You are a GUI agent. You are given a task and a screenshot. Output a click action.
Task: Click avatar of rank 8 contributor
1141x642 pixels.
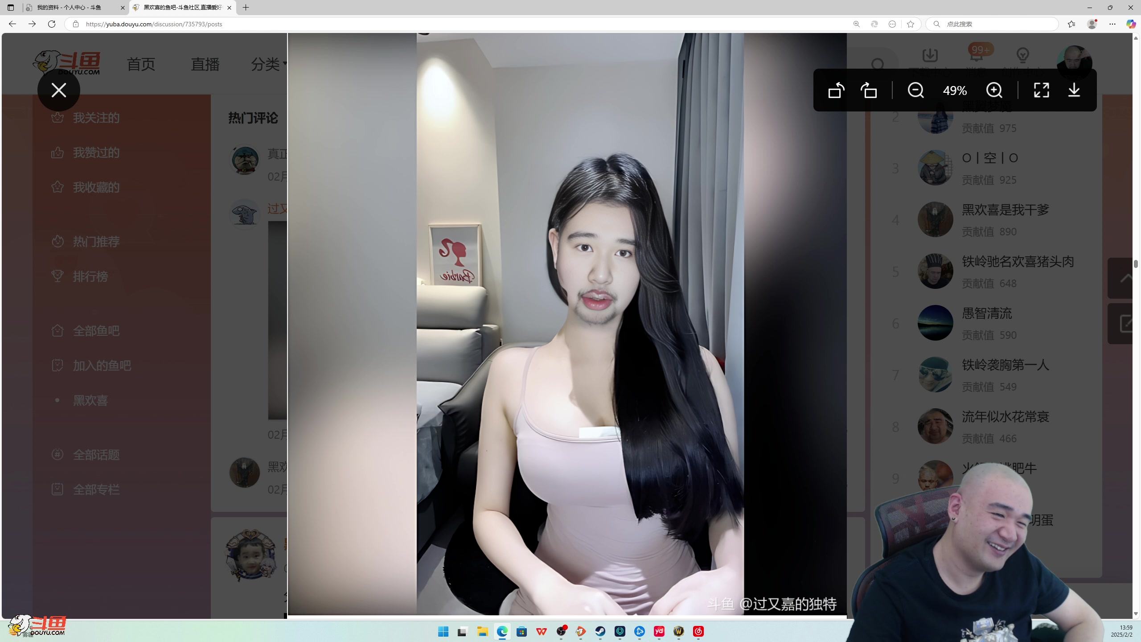[x=935, y=426]
